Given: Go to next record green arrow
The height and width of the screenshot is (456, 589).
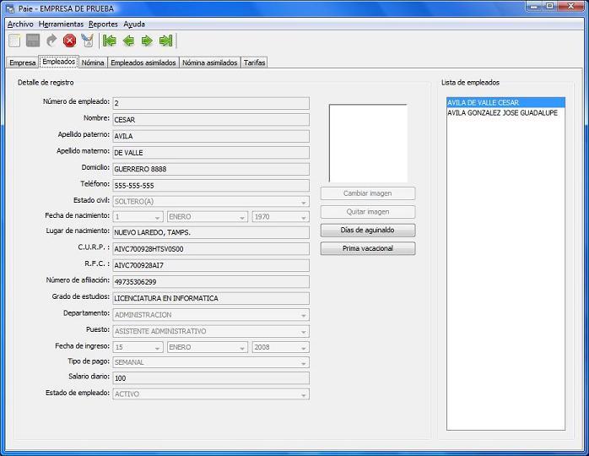Looking at the screenshot, I should click(147, 41).
